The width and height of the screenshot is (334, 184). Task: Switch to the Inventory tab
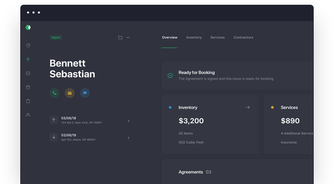pos(194,38)
